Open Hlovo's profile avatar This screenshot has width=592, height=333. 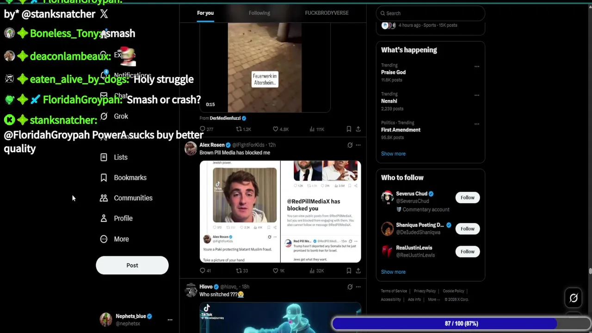click(191, 290)
